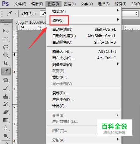140x144 pixels.
Task: Open 应用图像(Y)... dialog
Action: (x=83, y=99)
